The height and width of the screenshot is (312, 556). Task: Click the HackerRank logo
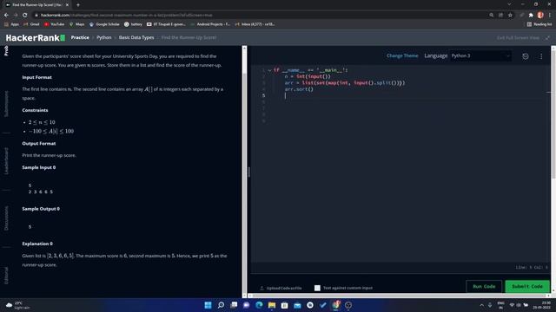pos(35,38)
